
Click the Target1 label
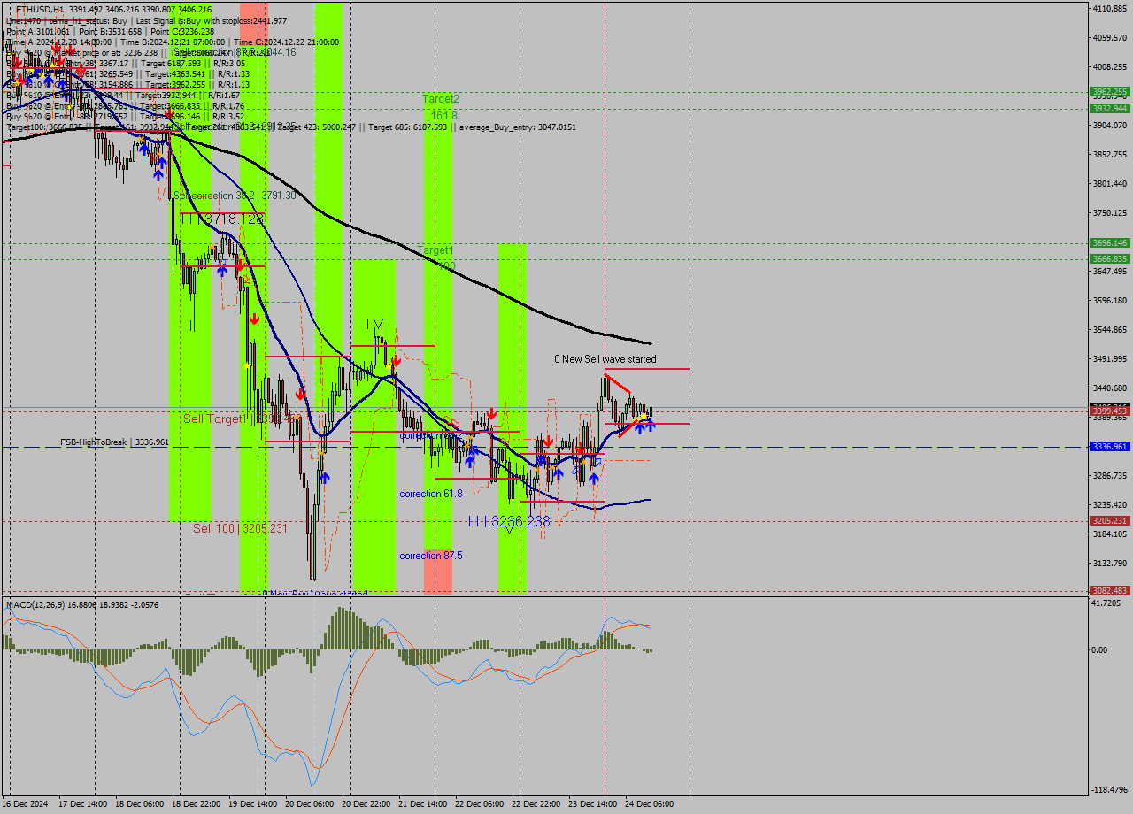pyautogui.click(x=435, y=250)
